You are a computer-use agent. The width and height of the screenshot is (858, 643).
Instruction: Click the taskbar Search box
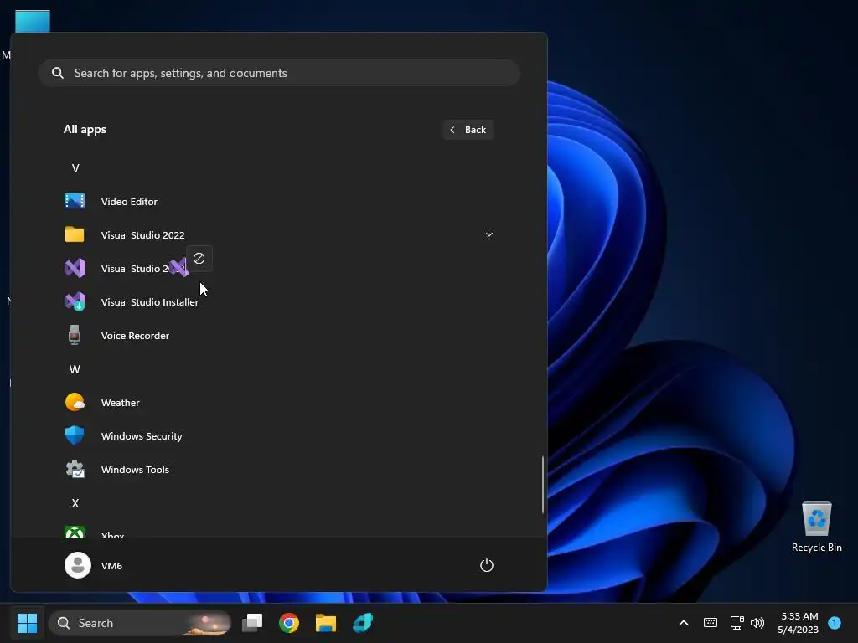pos(140,623)
